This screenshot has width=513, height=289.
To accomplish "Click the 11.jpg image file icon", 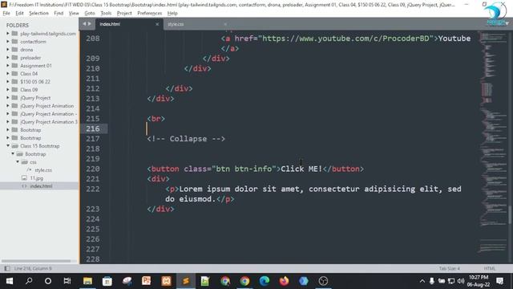I will [24, 178].
